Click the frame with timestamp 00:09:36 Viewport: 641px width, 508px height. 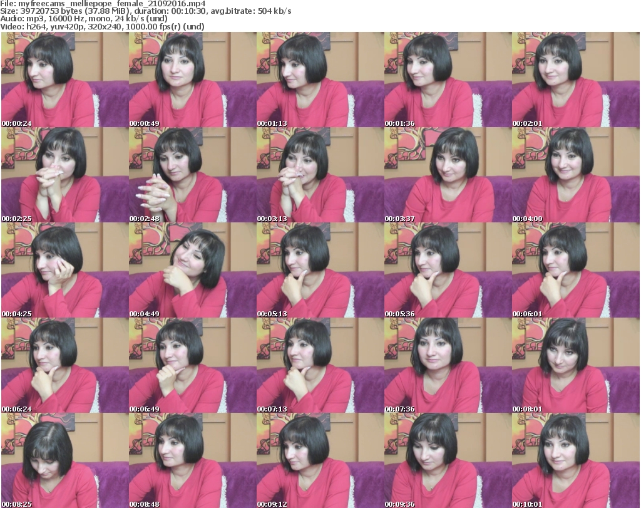pyautogui.click(x=448, y=460)
